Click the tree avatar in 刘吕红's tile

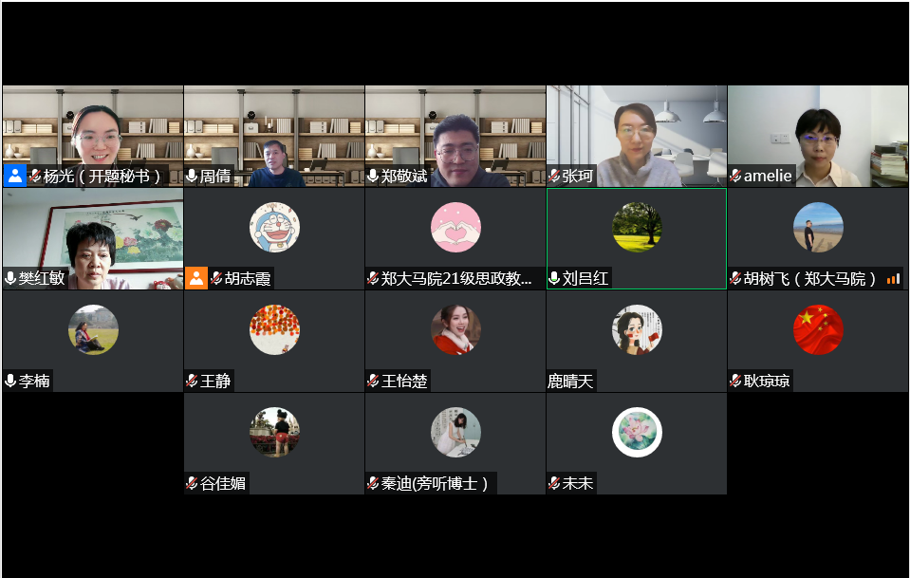(x=638, y=227)
